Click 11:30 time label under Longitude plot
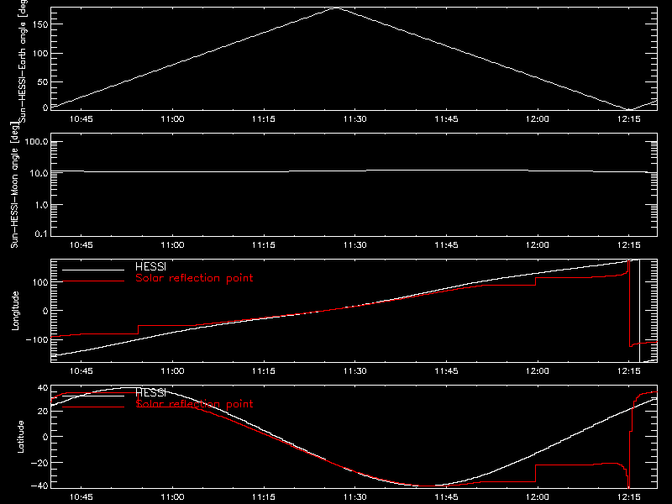672x504 pixels. (x=354, y=370)
